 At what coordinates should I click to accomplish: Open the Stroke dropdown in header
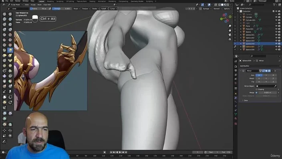[95, 9]
